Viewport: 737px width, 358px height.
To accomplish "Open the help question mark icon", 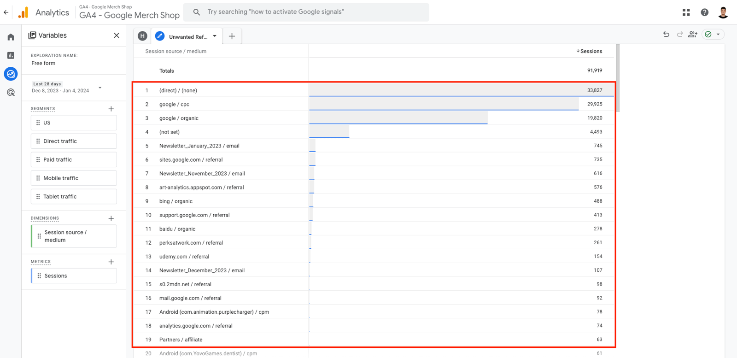I will click(x=704, y=12).
